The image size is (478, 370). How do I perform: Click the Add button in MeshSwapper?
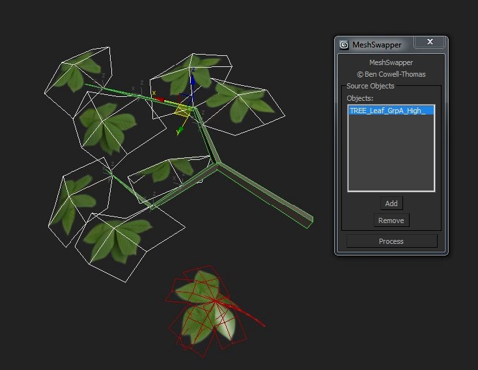[391, 204]
